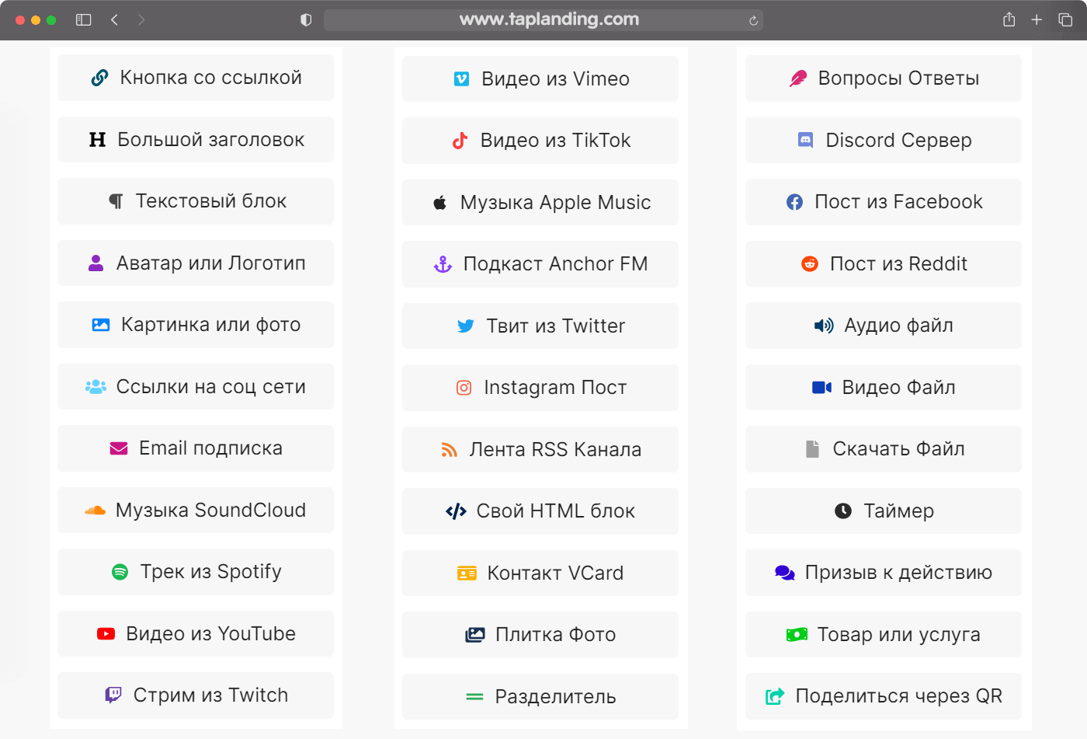The height and width of the screenshot is (739, 1087).
Task: Add the Instagram Пост block
Action: point(540,388)
